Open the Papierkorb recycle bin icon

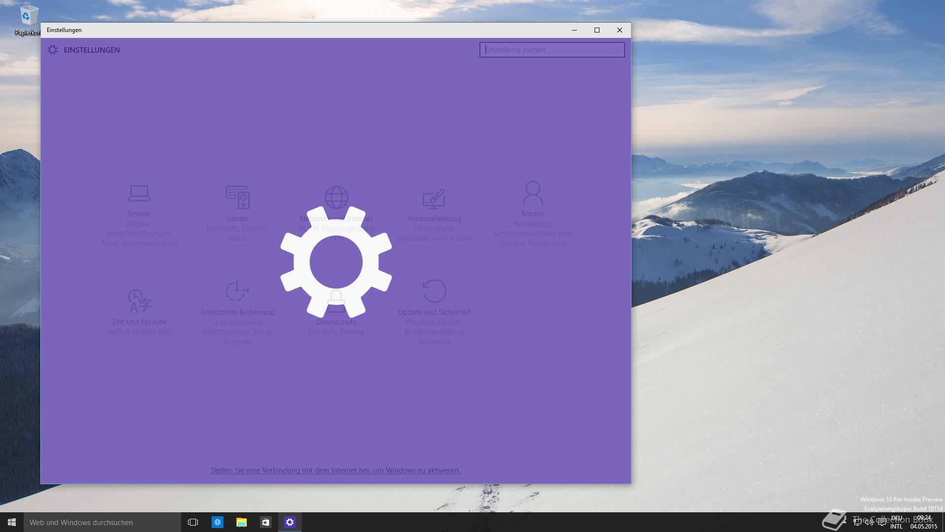point(28,21)
